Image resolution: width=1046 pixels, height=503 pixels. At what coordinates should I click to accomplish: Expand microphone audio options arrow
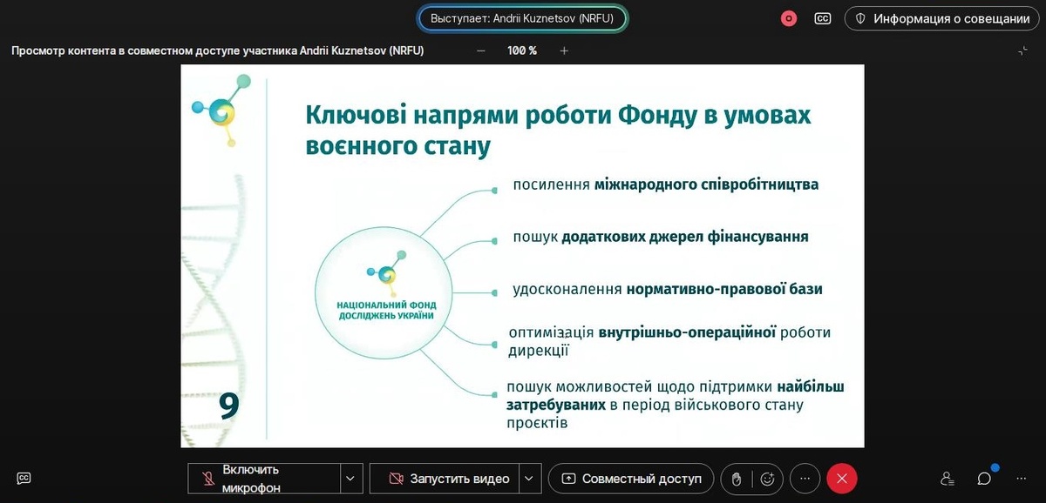[x=350, y=479]
